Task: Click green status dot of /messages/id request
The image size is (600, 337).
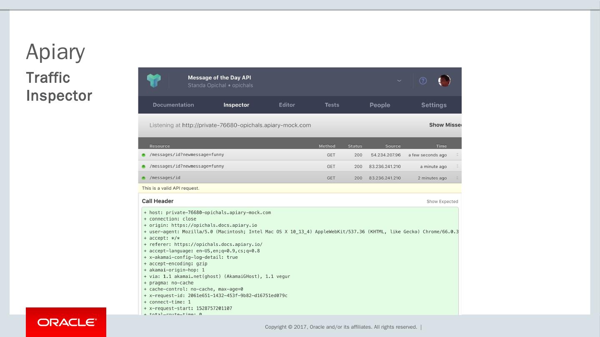Action: (x=144, y=178)
